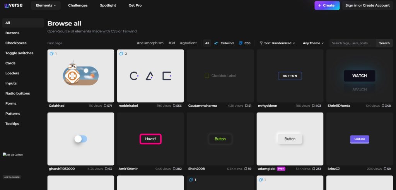
Task: Open Galahhad's profile link
Action: click(56, 106)
